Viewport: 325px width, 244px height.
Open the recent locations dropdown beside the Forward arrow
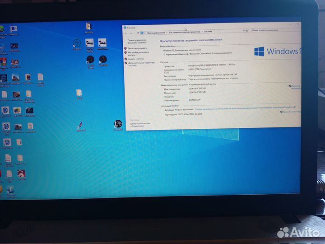135,33
